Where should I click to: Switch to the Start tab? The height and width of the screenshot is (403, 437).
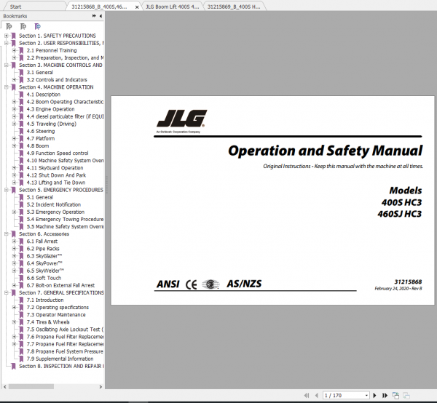click(15, 7)
